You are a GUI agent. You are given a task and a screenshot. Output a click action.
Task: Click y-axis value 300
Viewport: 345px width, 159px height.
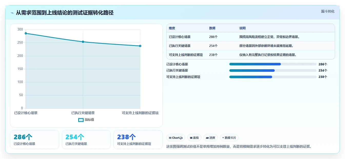coord(20,29)
